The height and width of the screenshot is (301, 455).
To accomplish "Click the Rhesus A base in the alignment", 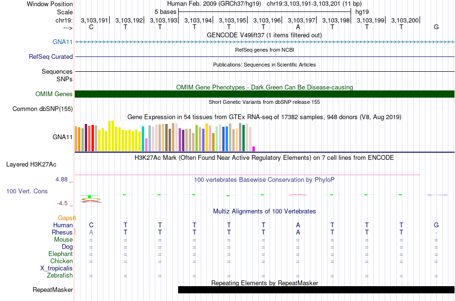I will (91, 233).
